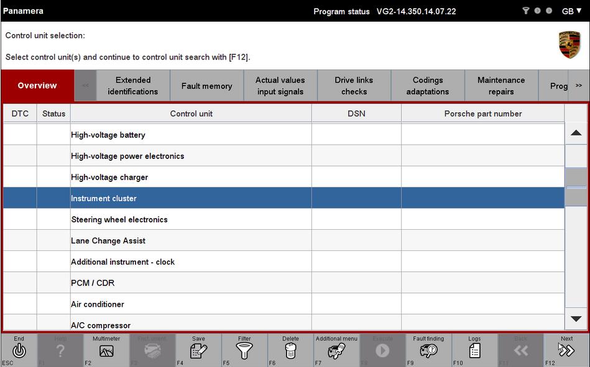590x367 pixels.
Task: Click the DSN column header
Action: click(356, 114)
